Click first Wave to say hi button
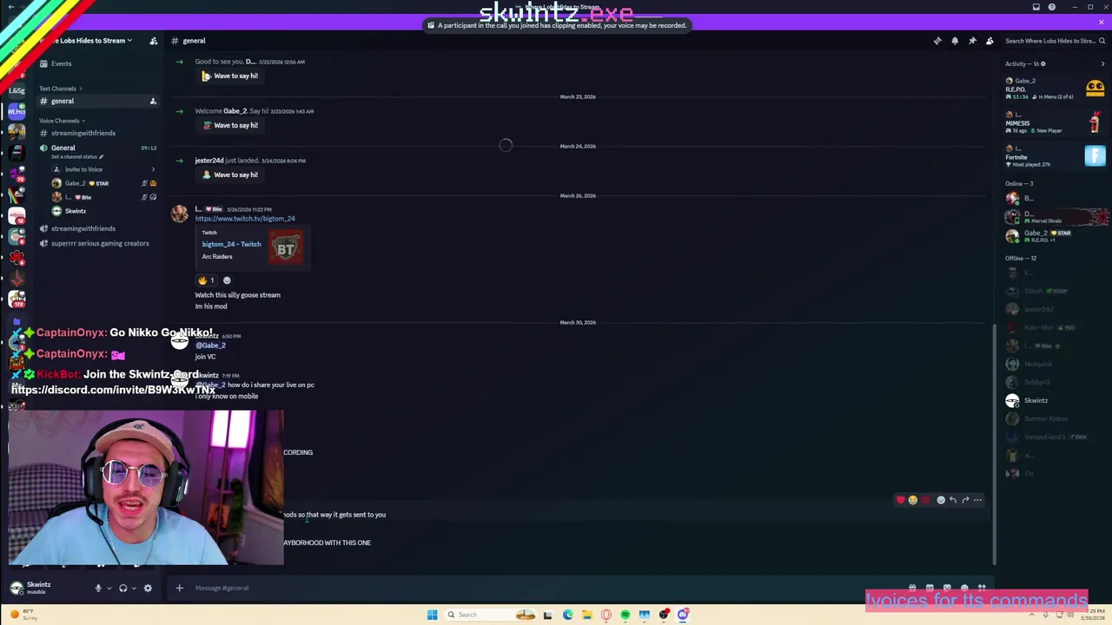The image size is (1112, 625). pyautogui.click(x=230, y=76)
